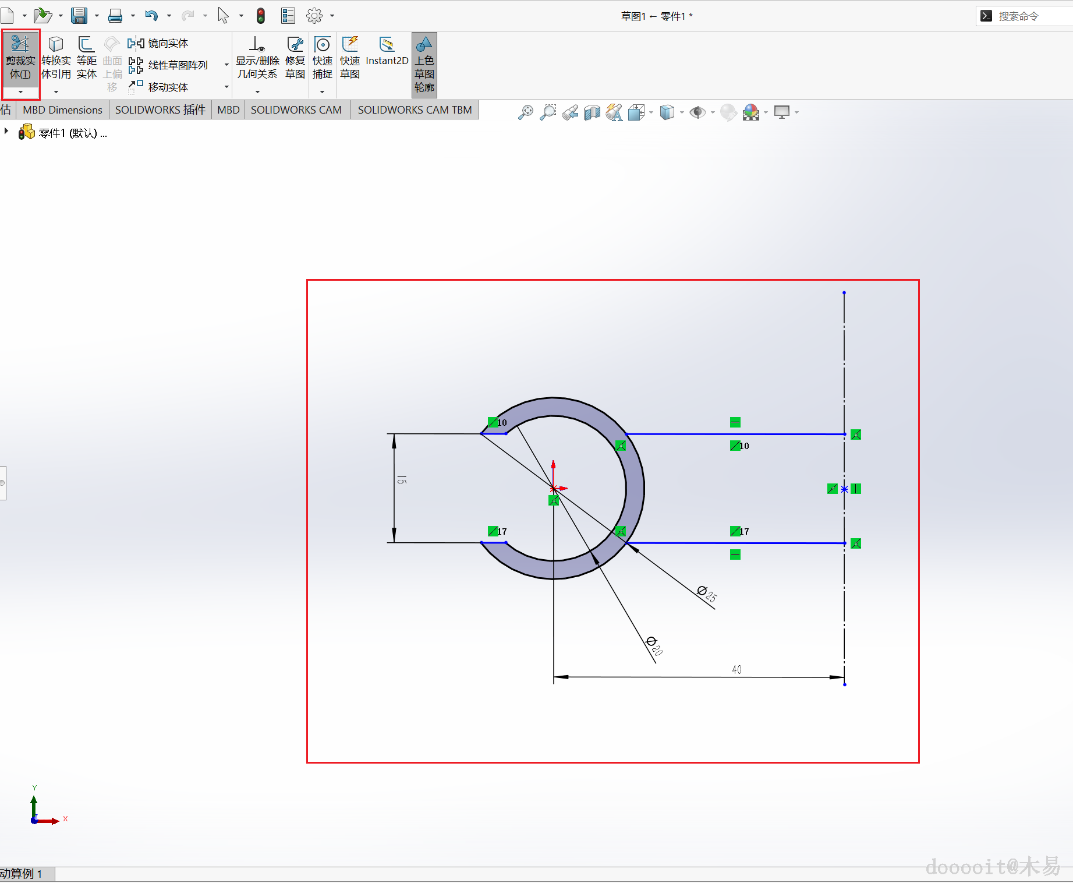
Task: Toggle Quick Snaps (快速捕捉) button
Action: pyautogui.click(x=322, y=58)
